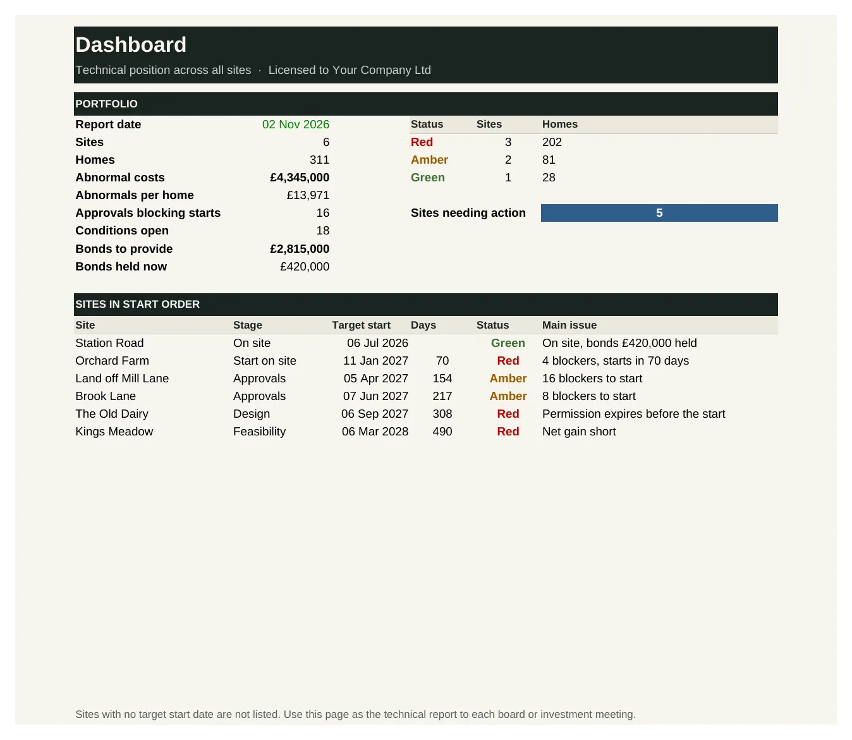The height and width of the screenshot is (740, 852).
Task: Click the Kings Meadow site name
Action: pos(114,432)
